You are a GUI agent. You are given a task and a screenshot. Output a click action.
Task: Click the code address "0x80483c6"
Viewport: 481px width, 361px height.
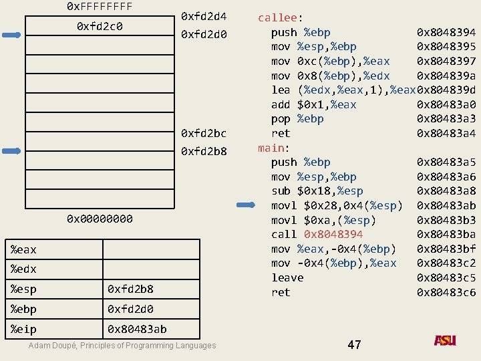click(446, 292)
